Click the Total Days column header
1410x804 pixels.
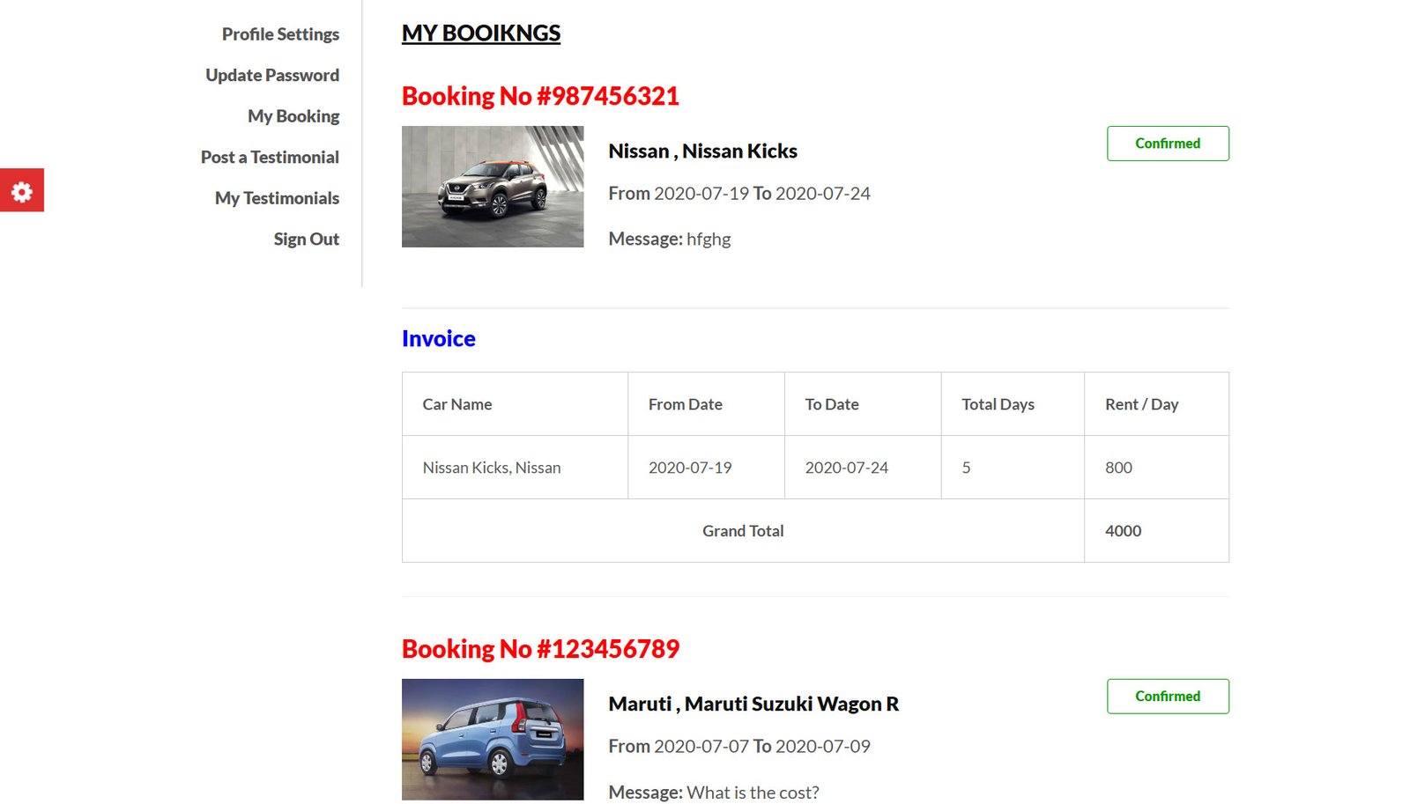[1013, 404]
